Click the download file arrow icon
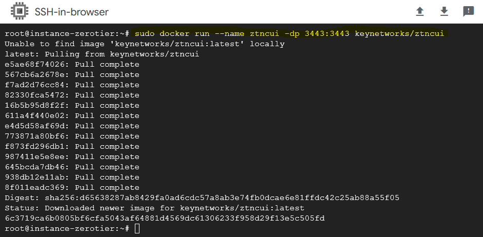This screenshot has height=237, width=483. click(x=444, y=12)
